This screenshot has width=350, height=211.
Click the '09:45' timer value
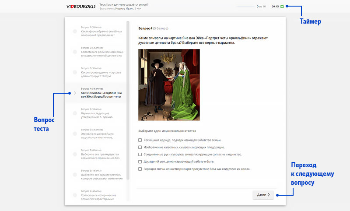click(275, 7)
